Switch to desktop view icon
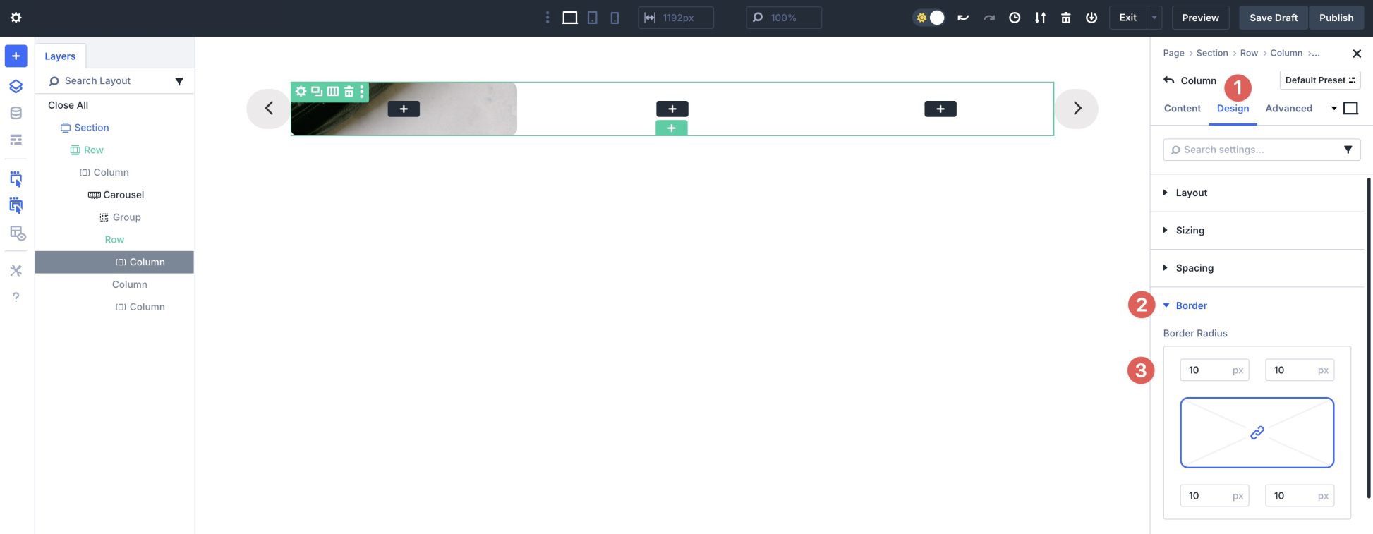This screenshot has width=1373, height=534. [569, 18]
